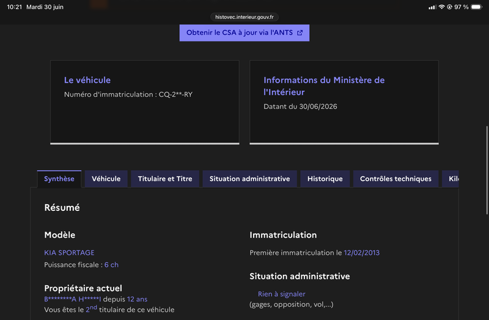Click the Rien à signaler status
This screenshot has width=489, height=320.
282,294
